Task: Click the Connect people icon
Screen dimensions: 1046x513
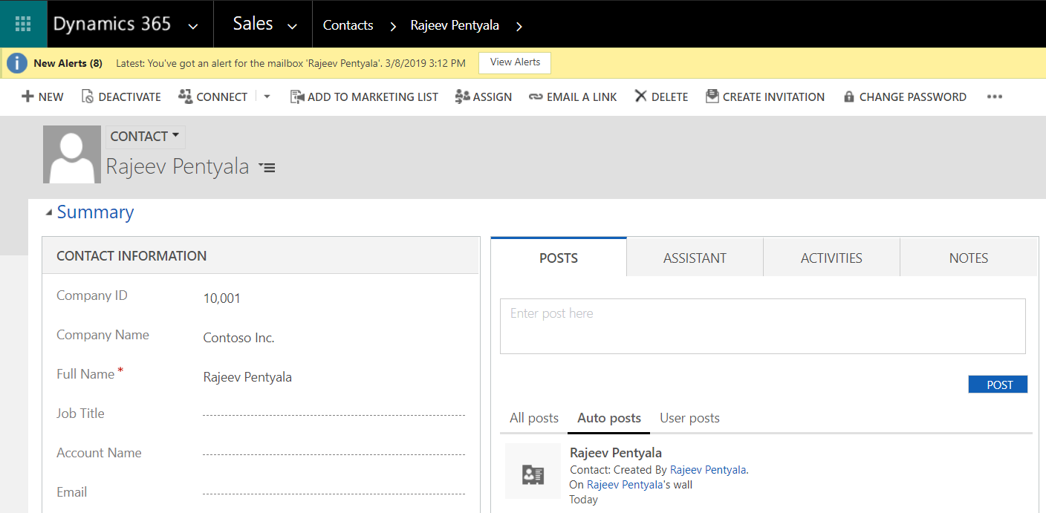Action: coord(185,96)
